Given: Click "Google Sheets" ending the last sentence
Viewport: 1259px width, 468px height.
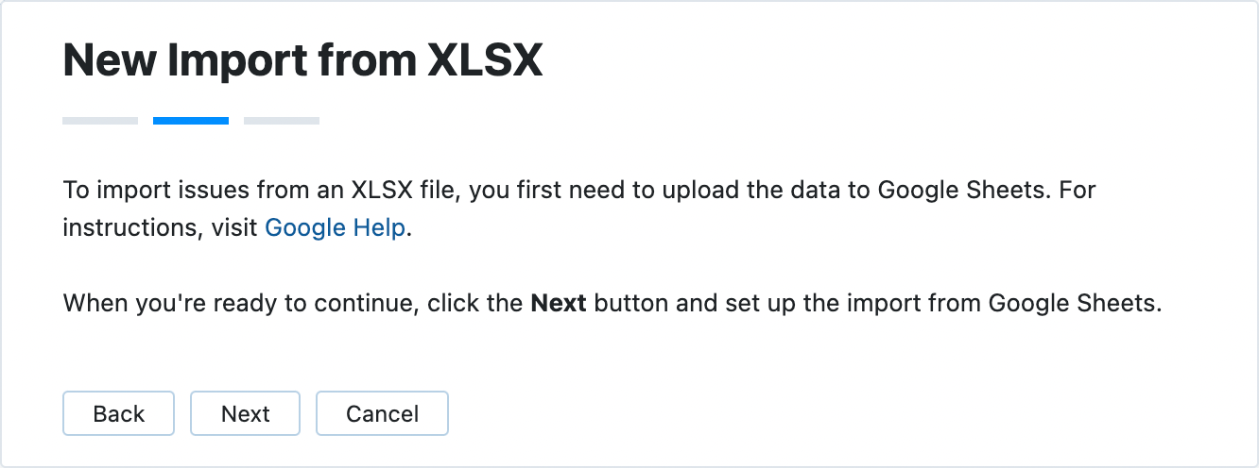Looking at the screenshot, I should 1072,304.
